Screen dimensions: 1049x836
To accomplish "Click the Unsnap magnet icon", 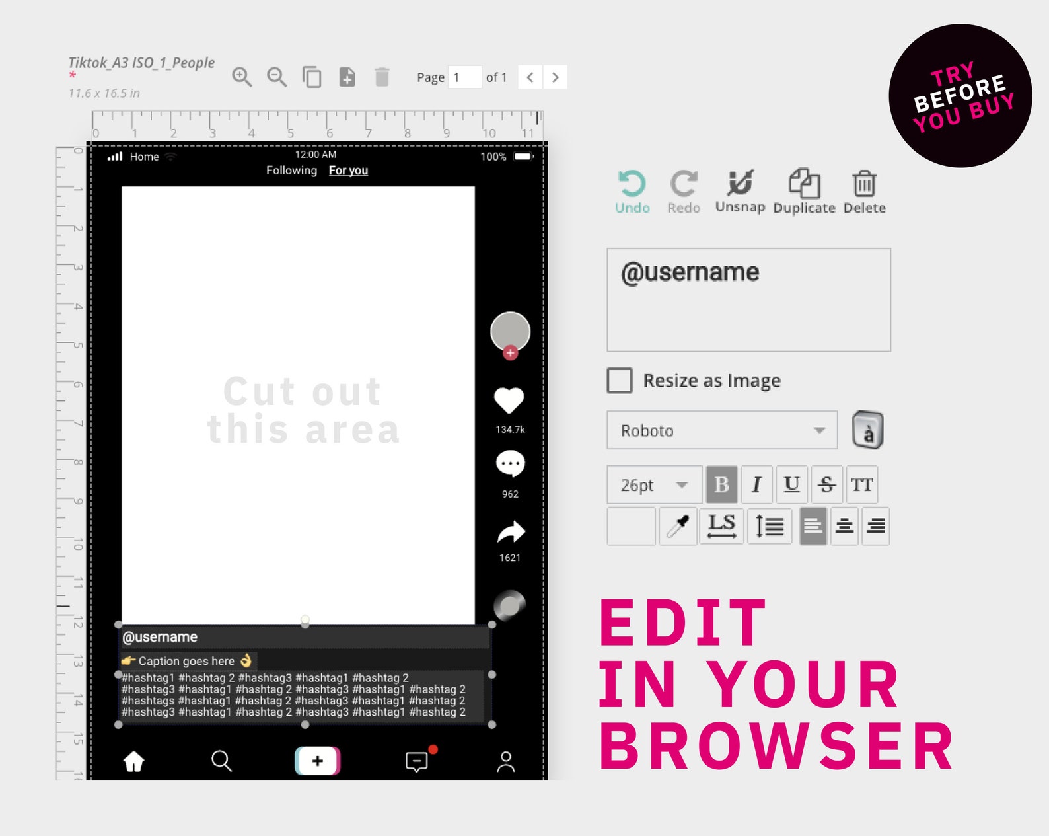I will [x=740, y=191].
